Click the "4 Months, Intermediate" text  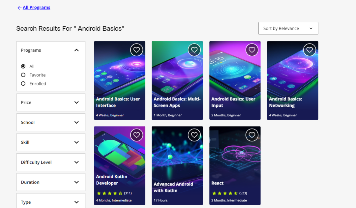click(x=114, y=200)
